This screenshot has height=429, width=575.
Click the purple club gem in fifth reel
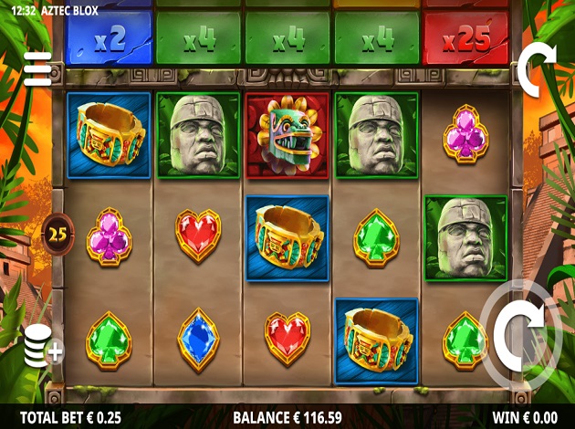coord(465,134)
